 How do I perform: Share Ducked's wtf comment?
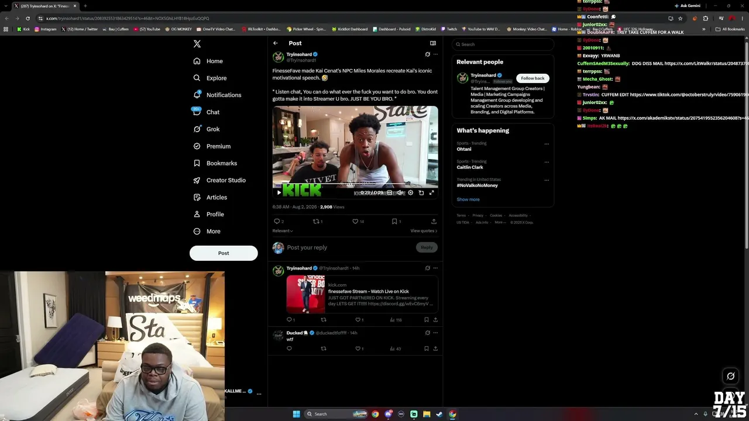tap(435, 348)
